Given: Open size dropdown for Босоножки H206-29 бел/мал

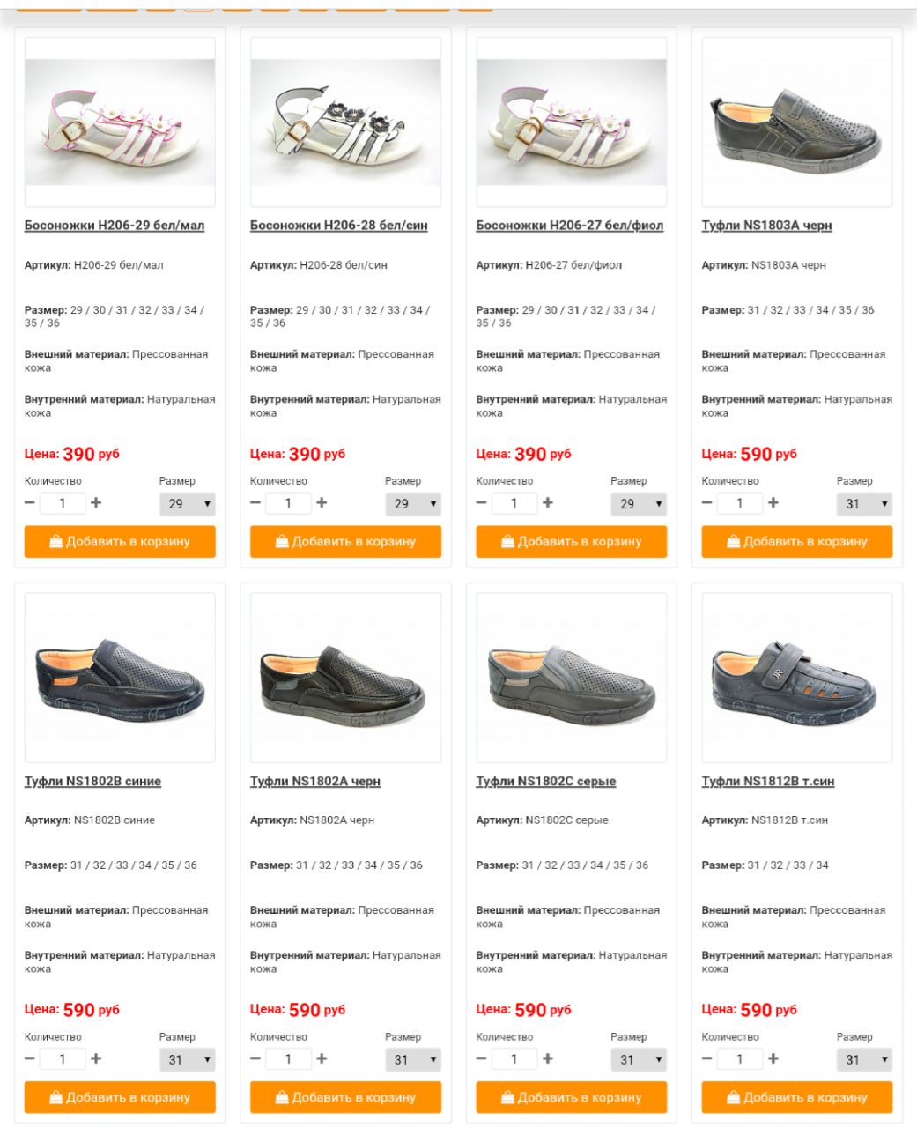Looking at the screenshot, I should [x=187, y=504].
